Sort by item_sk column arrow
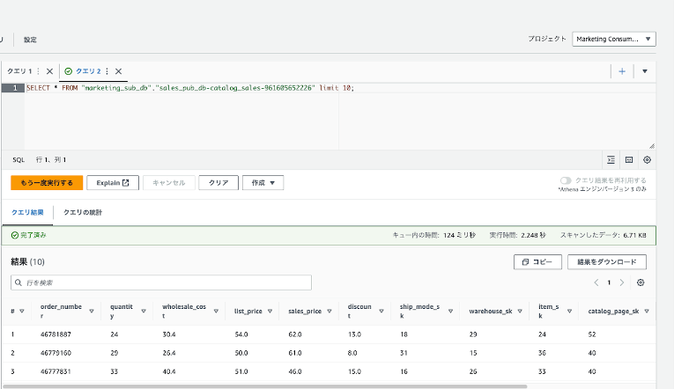Viewport: 674px width, 389px height. coord(569,312)
